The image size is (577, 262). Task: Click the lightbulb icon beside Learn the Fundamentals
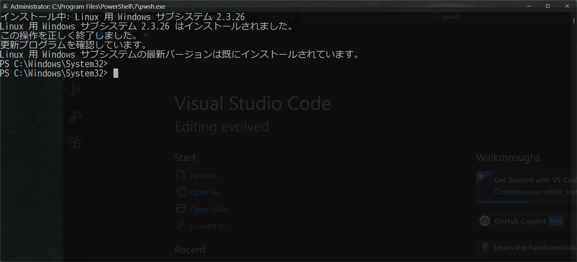(485, 247)
